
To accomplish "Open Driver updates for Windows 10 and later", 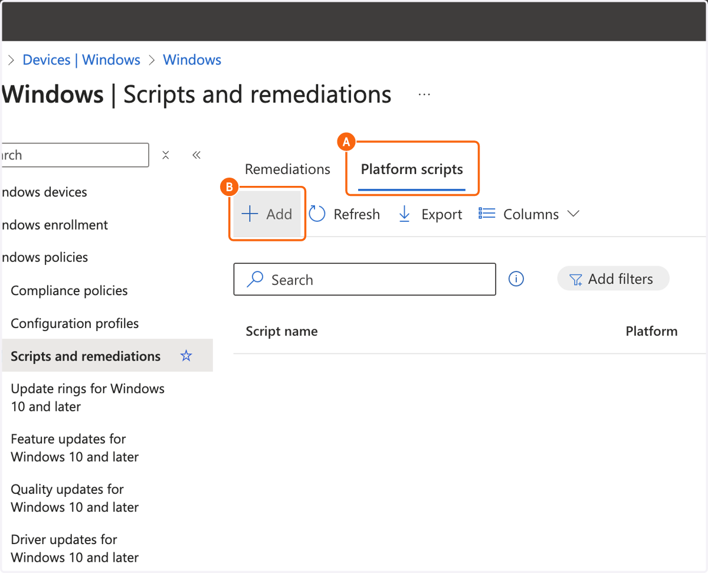I will point(75,548).
